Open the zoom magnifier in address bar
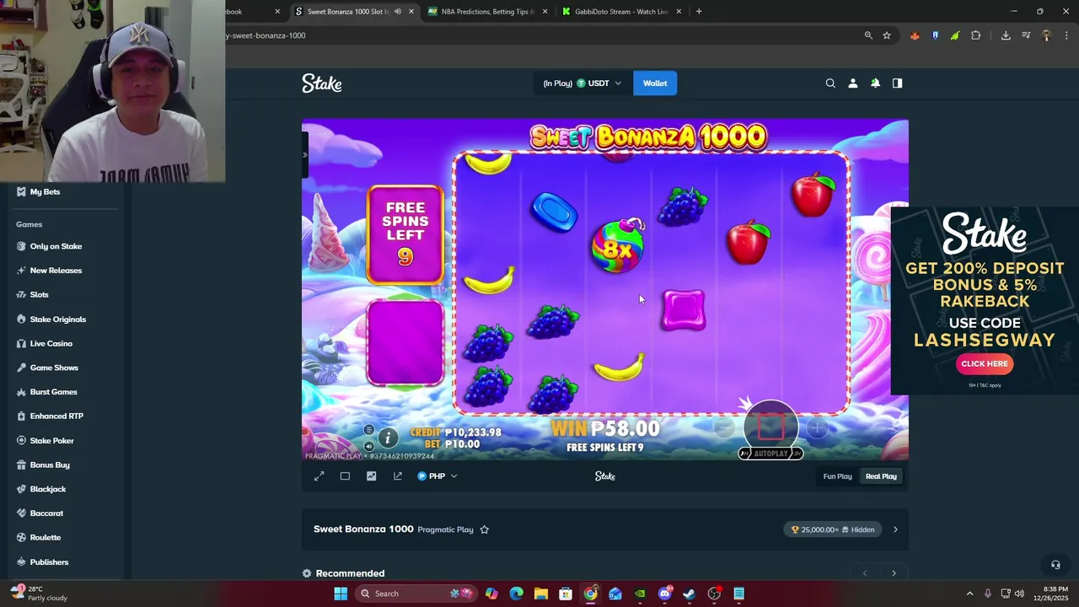This screenshot has width=1079, height=607. pos(868,35)
